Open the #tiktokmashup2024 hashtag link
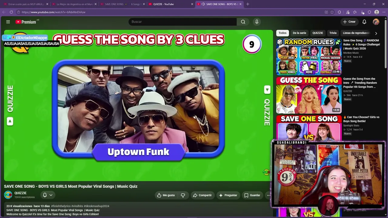Image resolution: width=388 pixels, height=218 pixels. (96, 206)
